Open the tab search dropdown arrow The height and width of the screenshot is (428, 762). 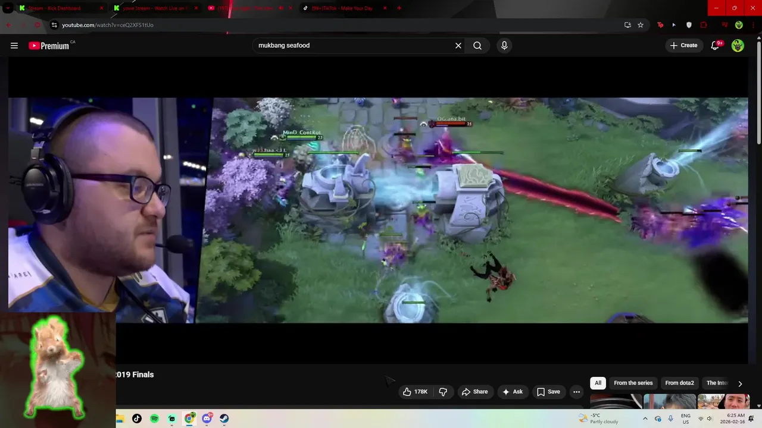(8, 8)
